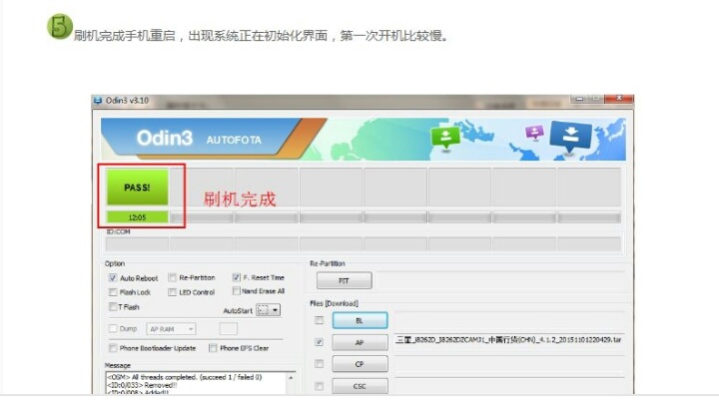
Task: Click the 'Re-Partition' group label above PIT
Action: click(x=328, y=263)
